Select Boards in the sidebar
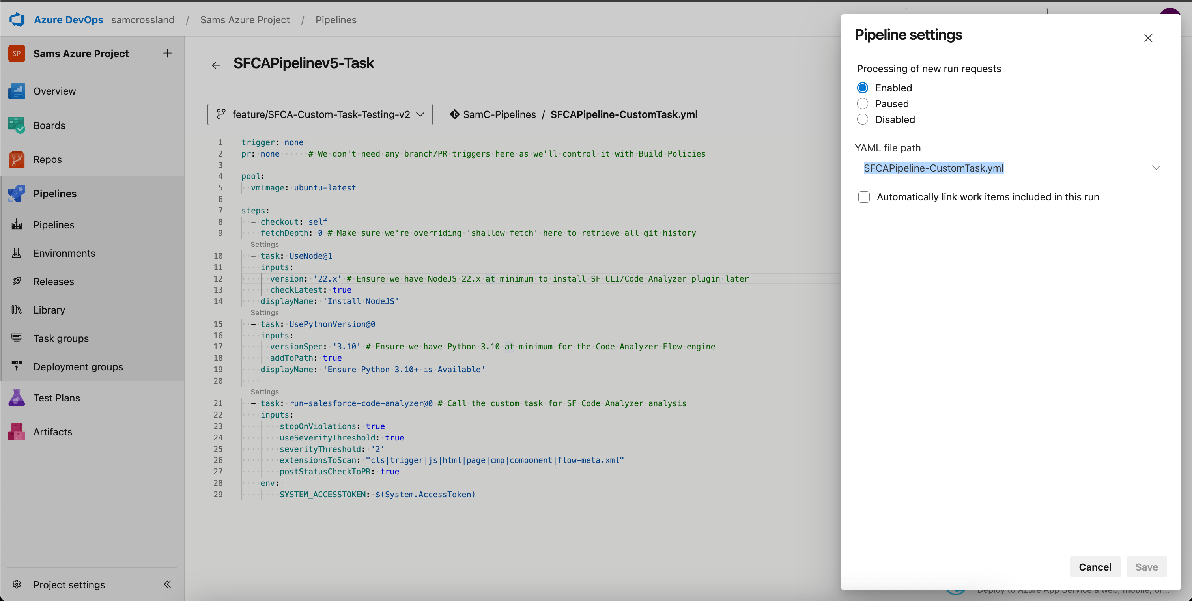Image resolution: width=1192 pixels, height=601 pixels. (x=49, y=125)
